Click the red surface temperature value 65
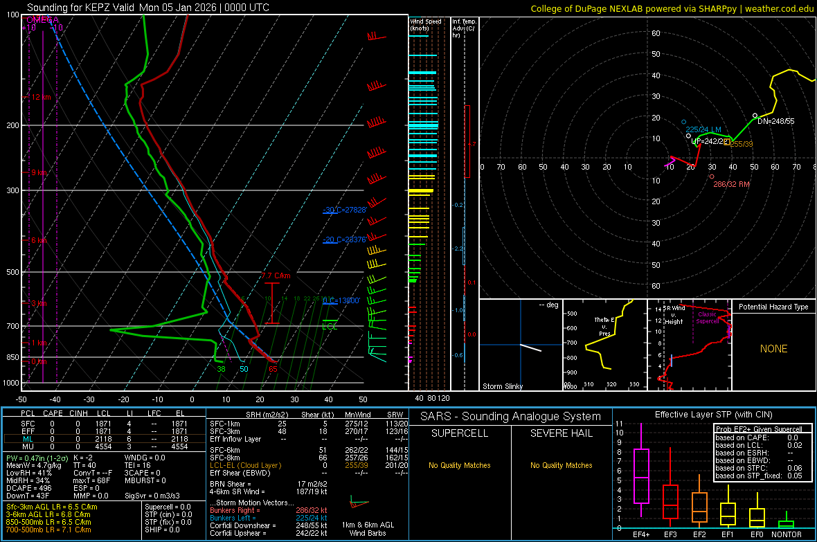Screen dimensions: 817x542 pos(273,369)
